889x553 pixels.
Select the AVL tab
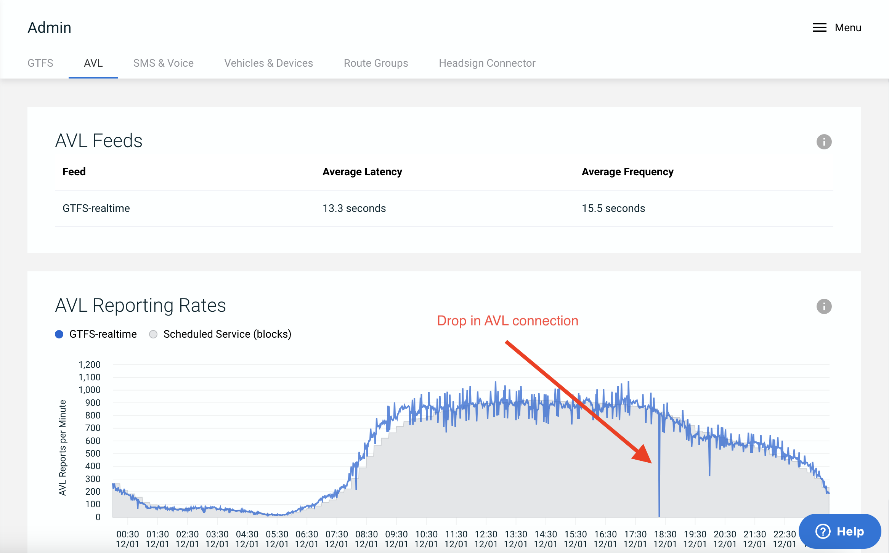point(93,63)
